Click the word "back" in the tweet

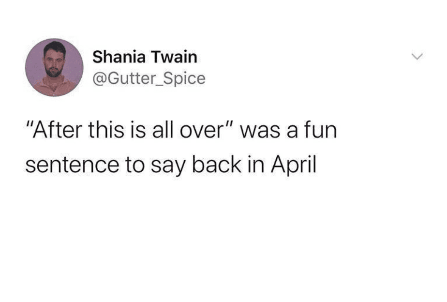[x=217, y=165]
